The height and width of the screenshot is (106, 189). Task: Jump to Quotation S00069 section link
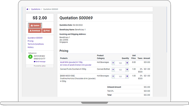(35, 38)
